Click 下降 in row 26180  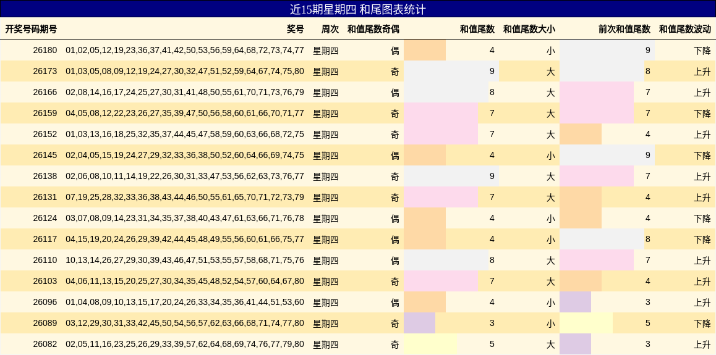pyautogui.click(x=702, y=51)
